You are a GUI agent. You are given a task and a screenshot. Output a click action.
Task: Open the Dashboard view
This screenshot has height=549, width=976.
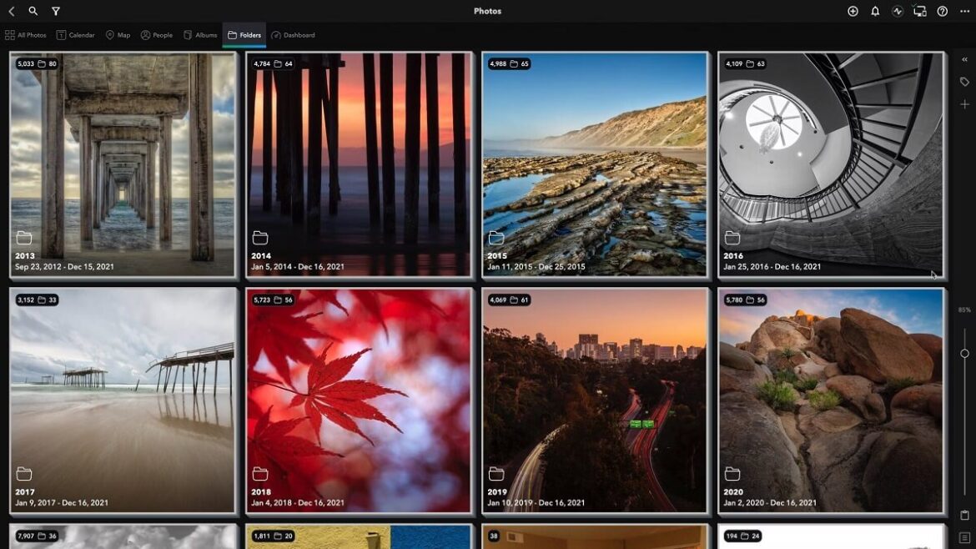[x=293, y=35]
